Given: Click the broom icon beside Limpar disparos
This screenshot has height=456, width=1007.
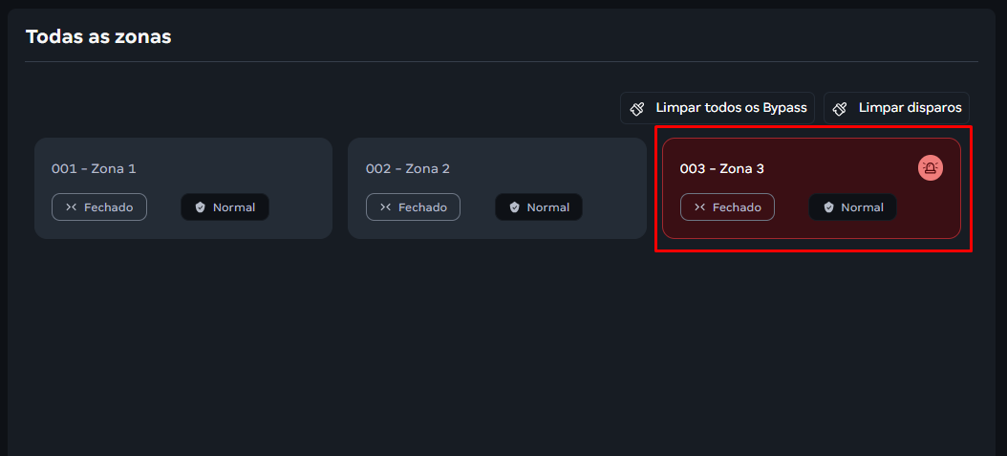Looking at the screenshot, I should [841, 109].
